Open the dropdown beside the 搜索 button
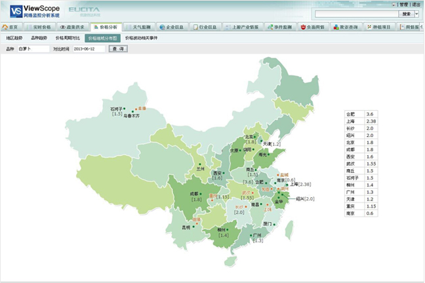Image resolution: width=425 pixels, height=283 pixels. point(417,13)
